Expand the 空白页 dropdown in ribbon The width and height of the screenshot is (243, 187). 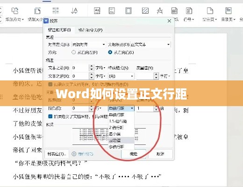(216, 20)
